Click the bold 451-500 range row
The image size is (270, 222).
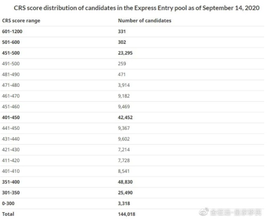tap(132, 53)
